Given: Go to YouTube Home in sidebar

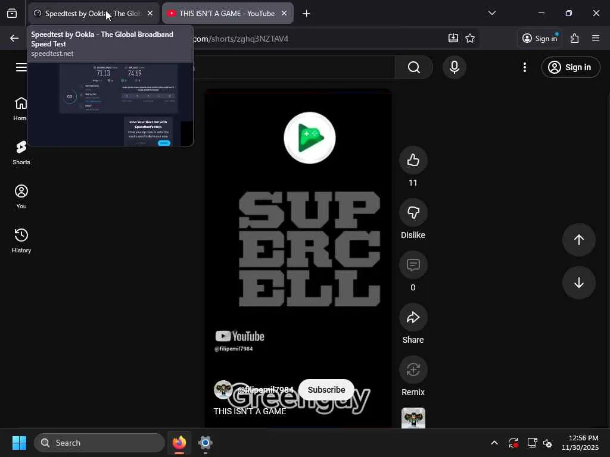Looking at the screenshot, I should pos(21,109).
